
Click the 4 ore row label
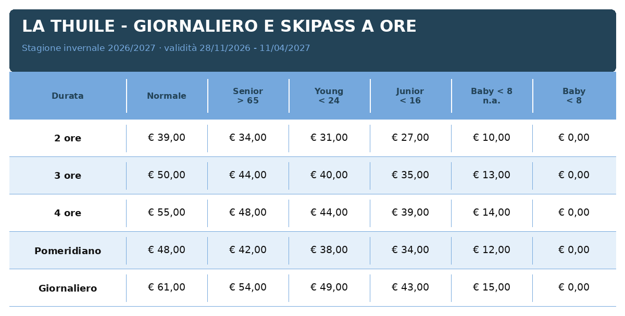68,213
